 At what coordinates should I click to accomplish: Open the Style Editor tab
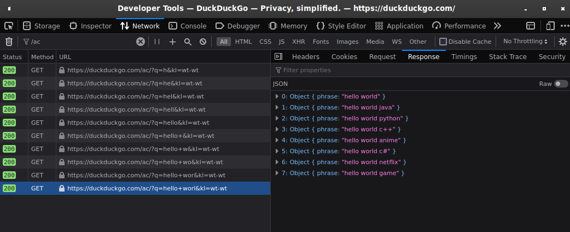341,26
